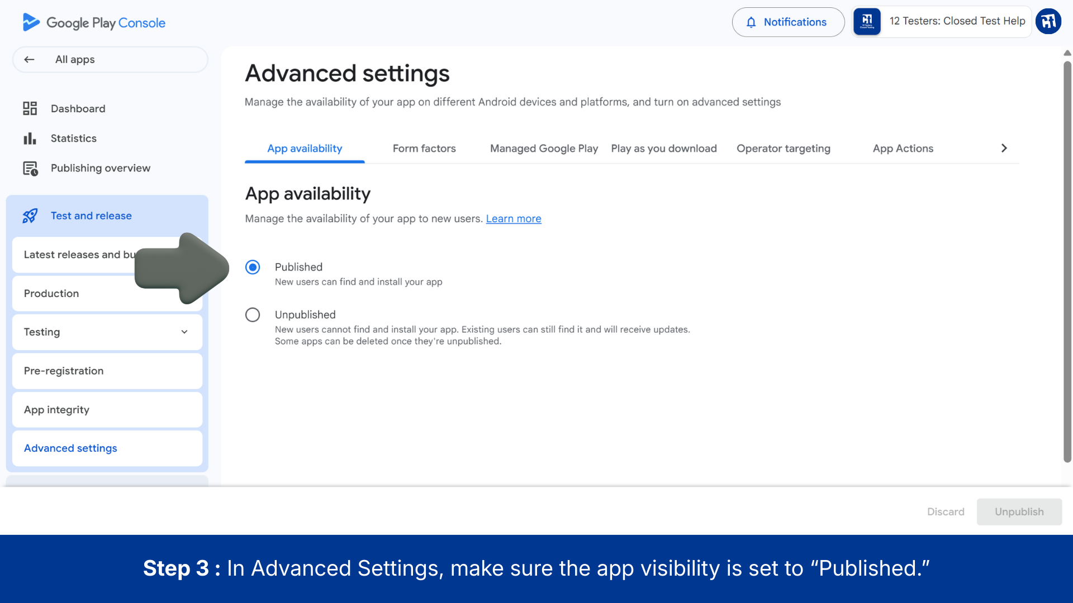Screen dimensions: 1073x603
Task: Open the account avatar at top right
Action: (1048, 22)
